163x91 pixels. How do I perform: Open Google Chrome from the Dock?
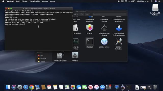pyautogui.click(x=32, y=87)
